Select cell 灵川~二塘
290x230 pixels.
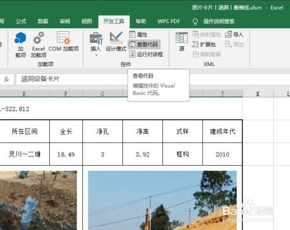(x=24, y=154)
